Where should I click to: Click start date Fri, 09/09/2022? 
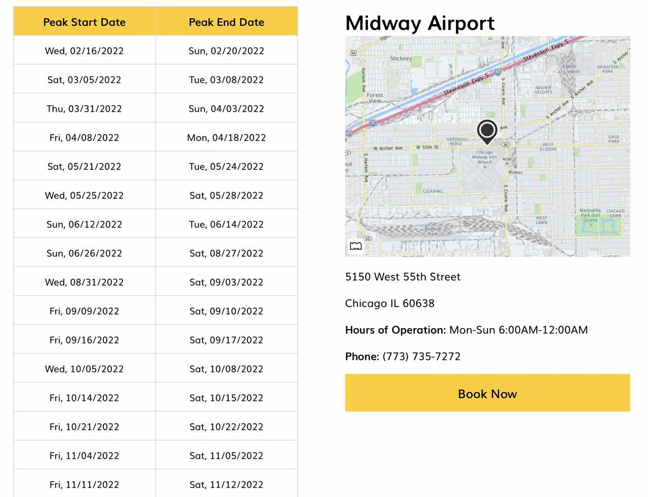[85, 311]
